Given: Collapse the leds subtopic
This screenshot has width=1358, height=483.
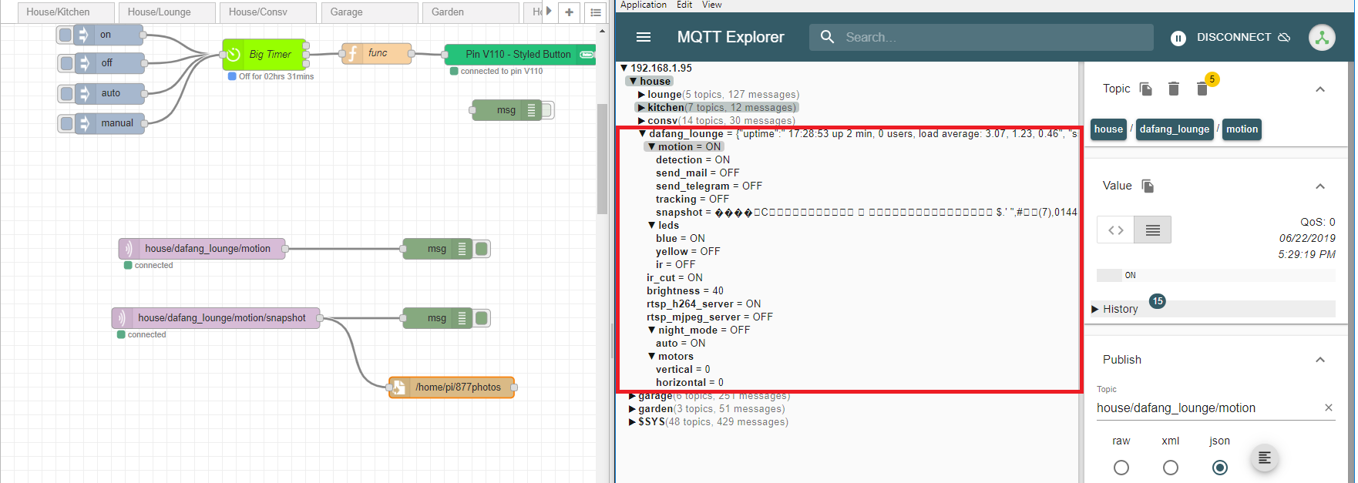Looking at the screenshot, I should (652, 225).
